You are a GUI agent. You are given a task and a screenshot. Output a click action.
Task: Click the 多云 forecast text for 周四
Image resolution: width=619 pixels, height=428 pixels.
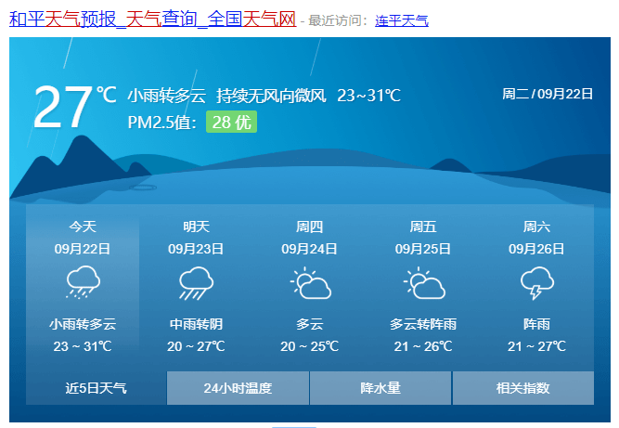coord(310,324)
